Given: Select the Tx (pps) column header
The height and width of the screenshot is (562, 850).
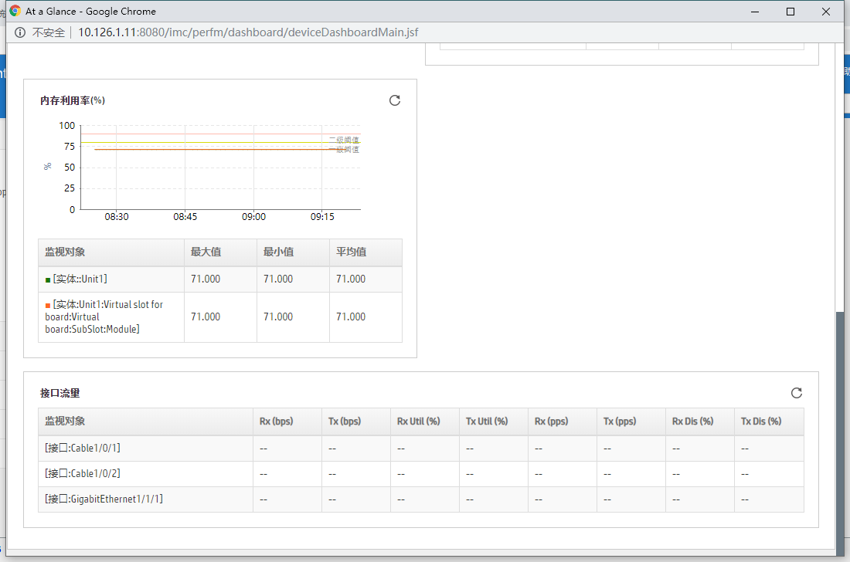Looking at the screenshot, I should (620, 421).
